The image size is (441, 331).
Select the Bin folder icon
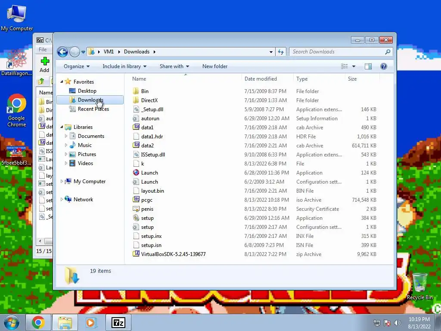(x=136, y=91)
